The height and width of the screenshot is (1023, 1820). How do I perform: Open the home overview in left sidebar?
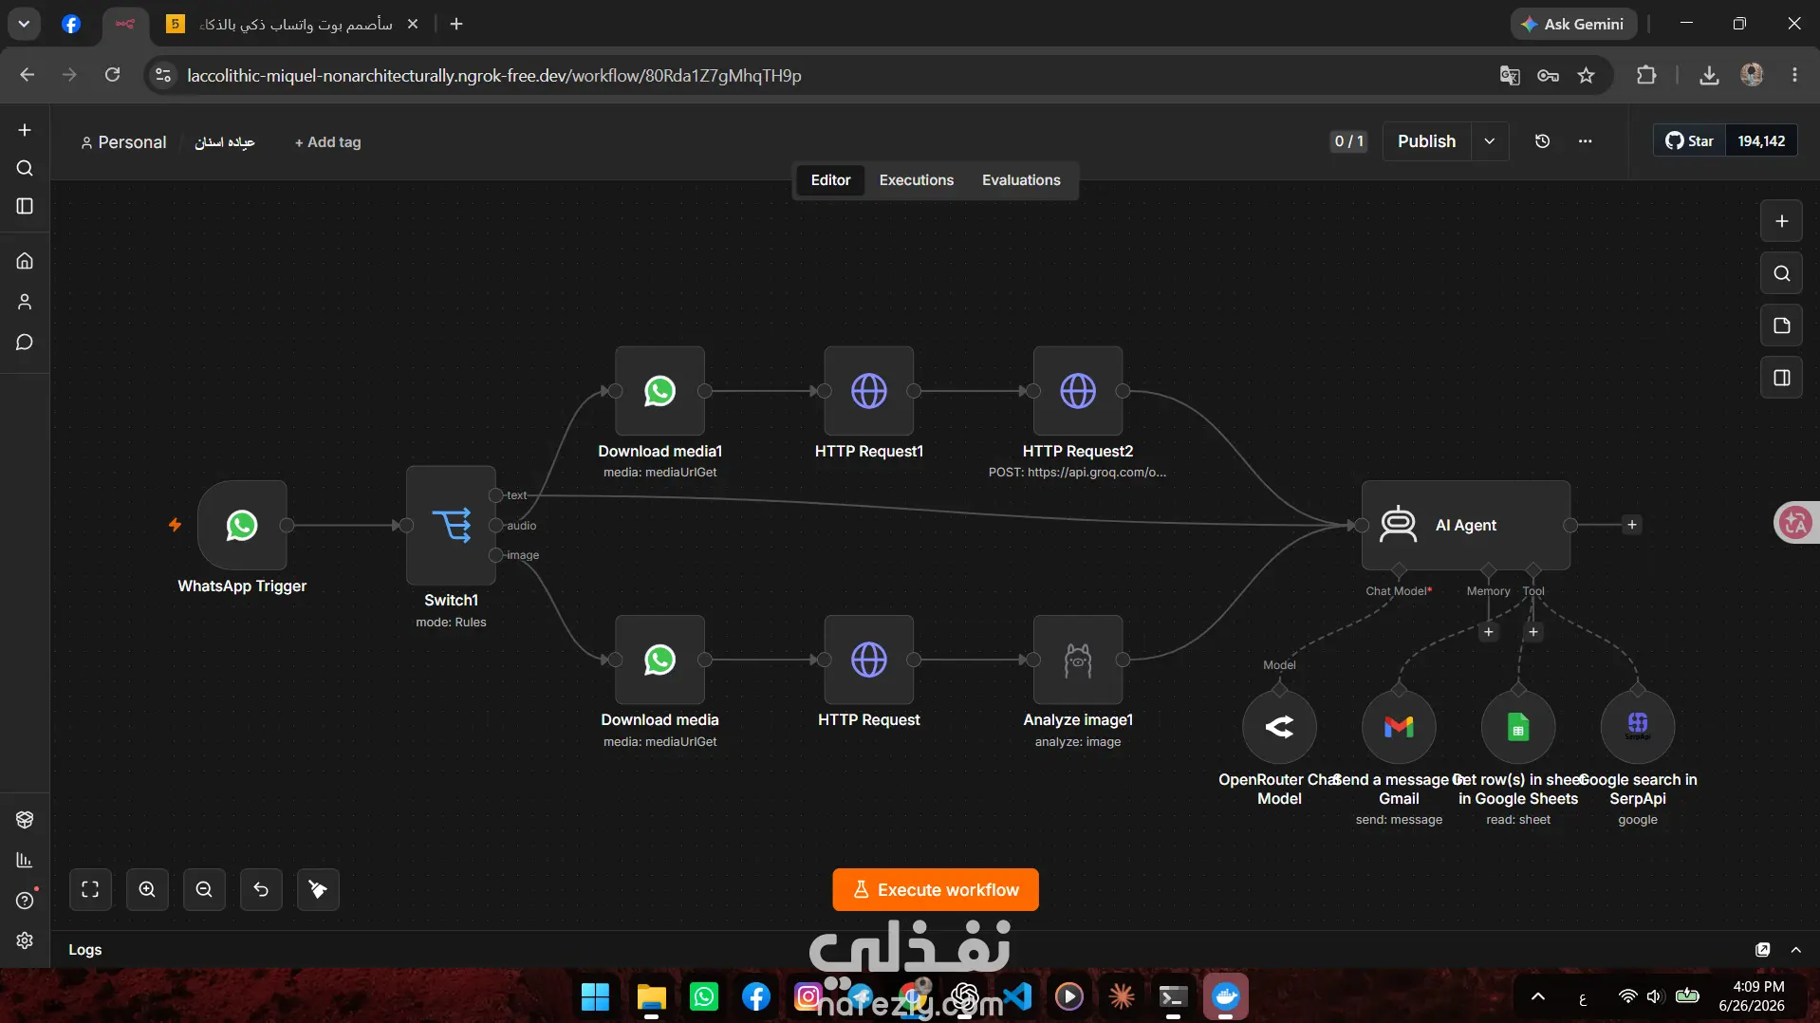point(25,260)
